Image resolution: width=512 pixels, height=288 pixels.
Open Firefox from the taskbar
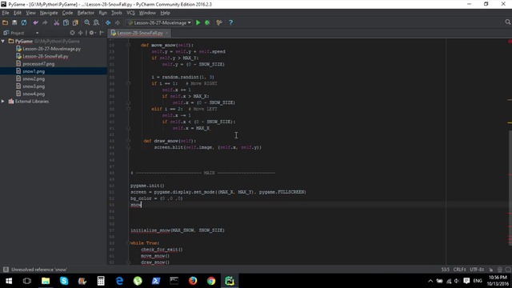click(x=193, y=281)
